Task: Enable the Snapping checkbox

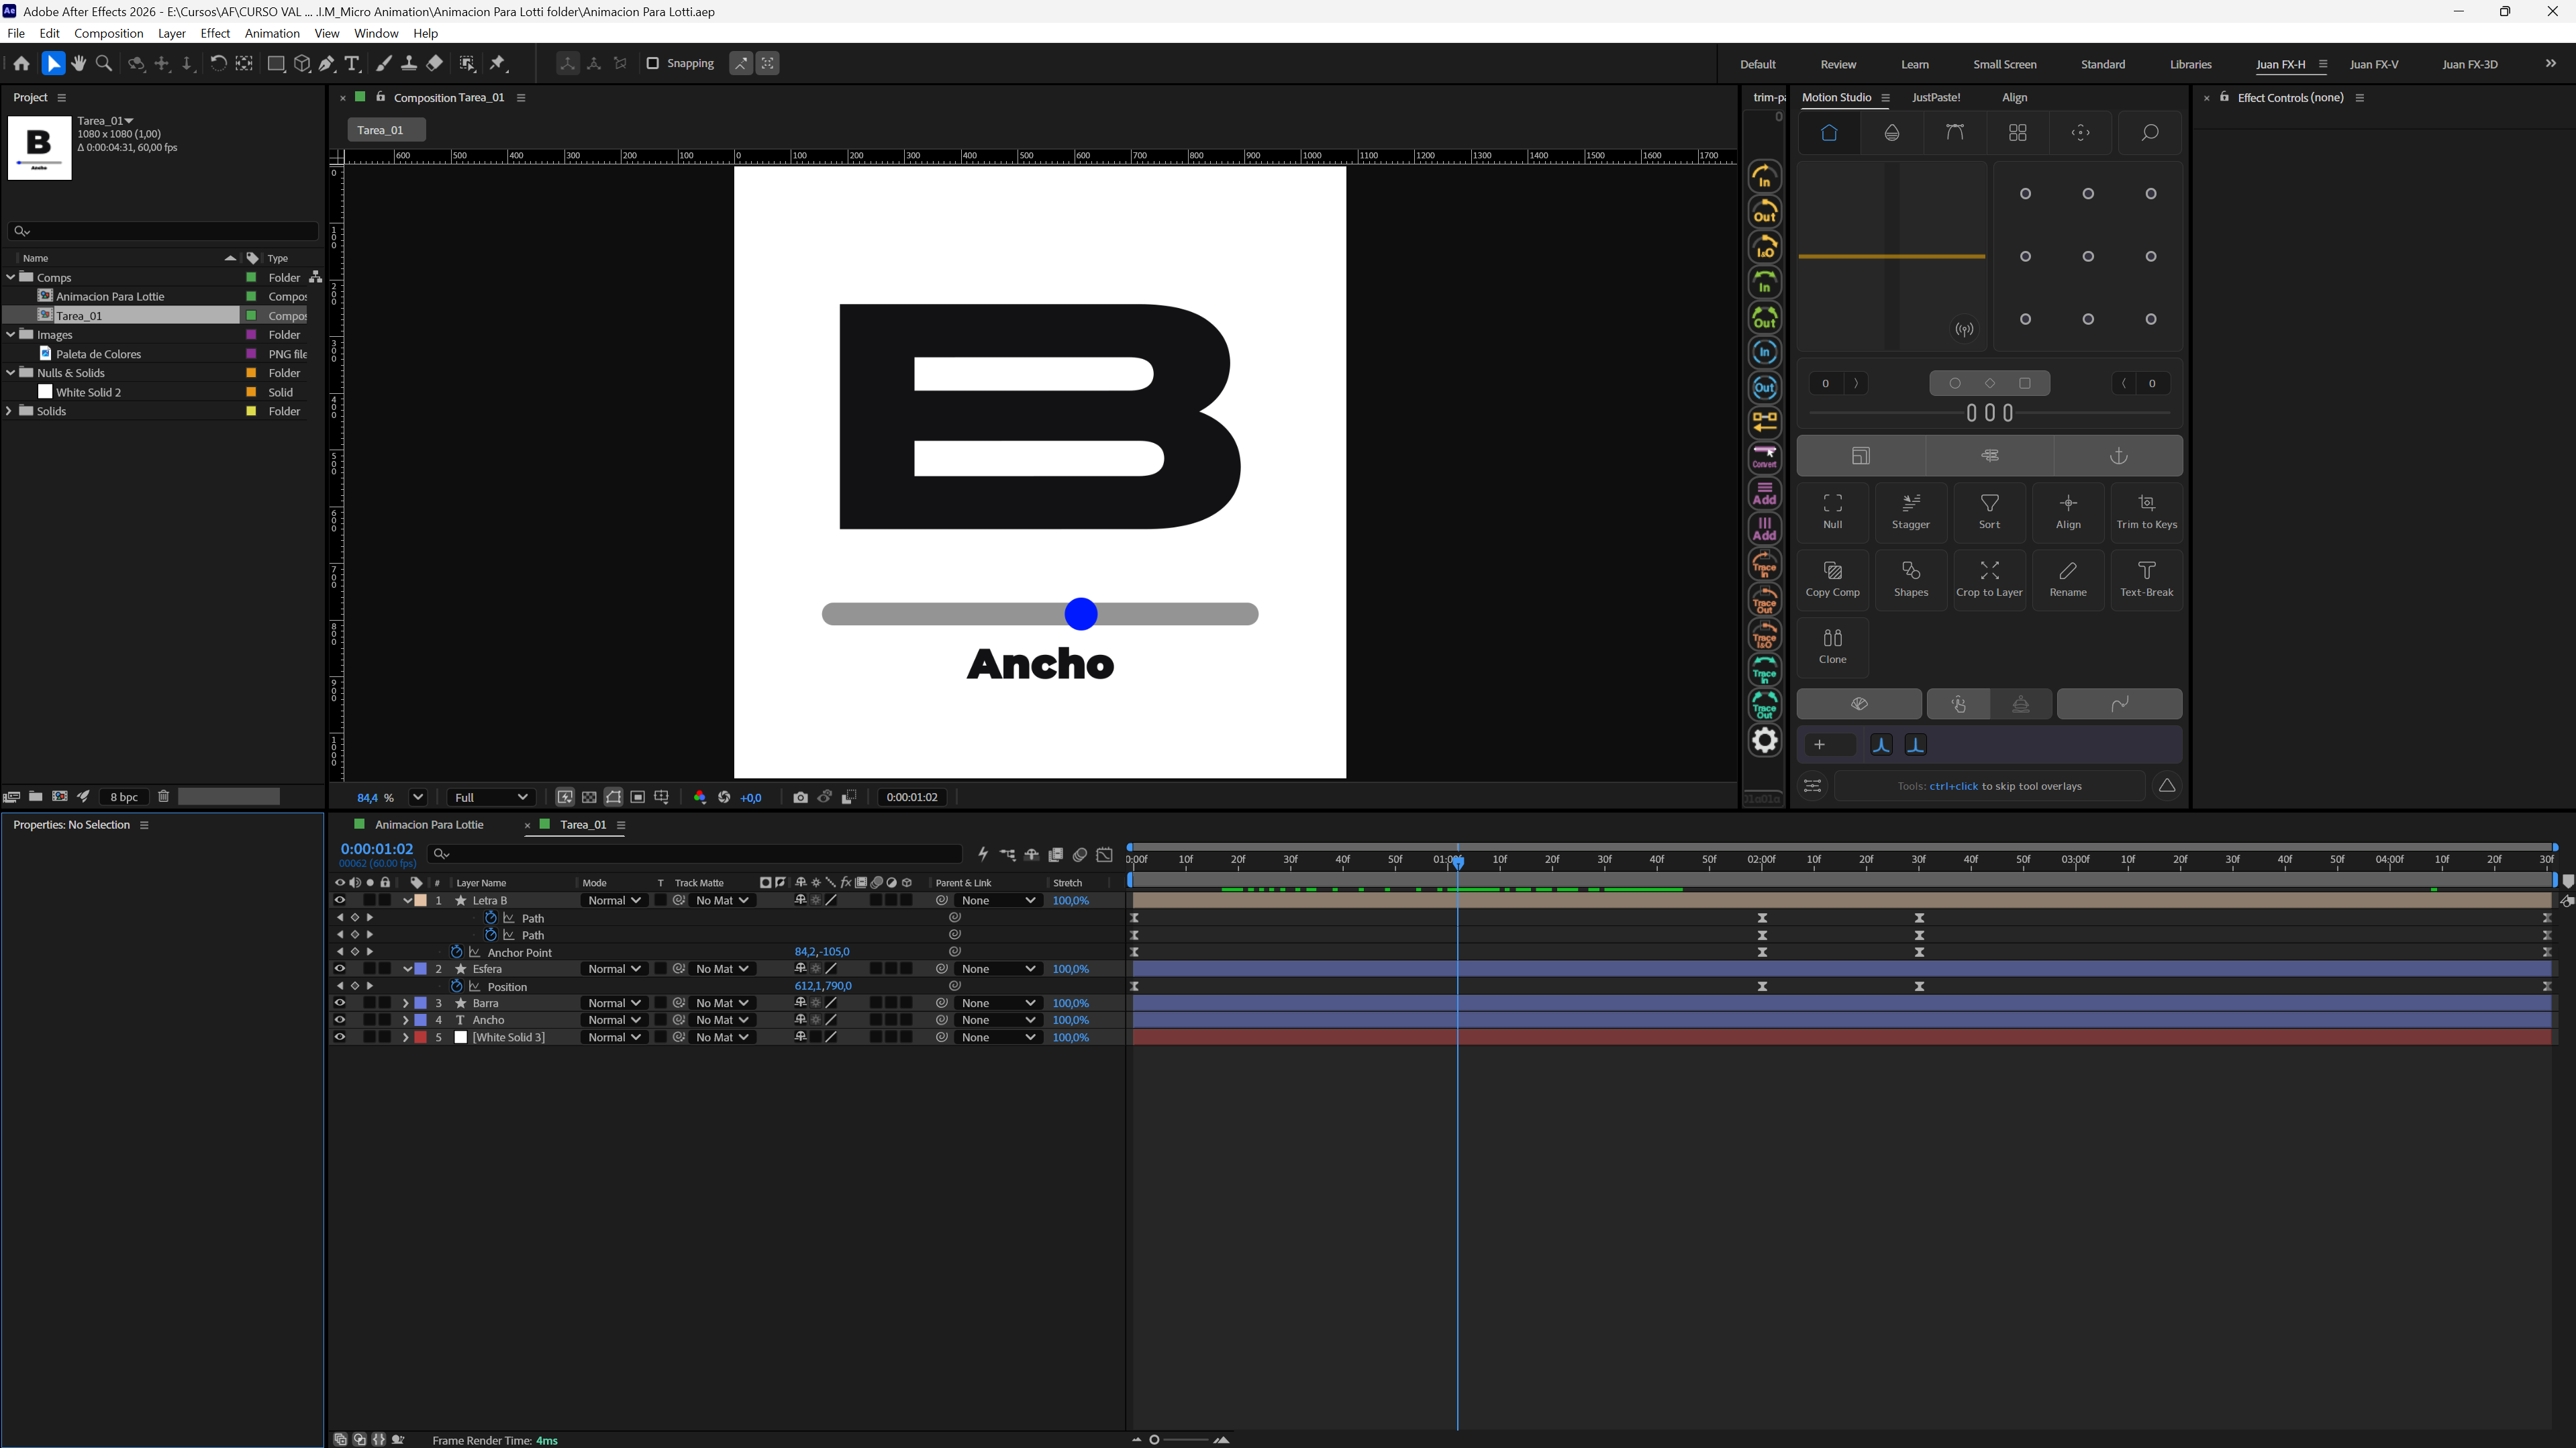Action: click(652, 63)
